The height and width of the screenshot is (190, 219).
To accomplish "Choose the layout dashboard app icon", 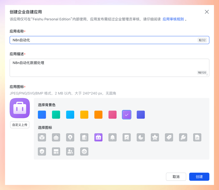I will (x=56, y=151).
